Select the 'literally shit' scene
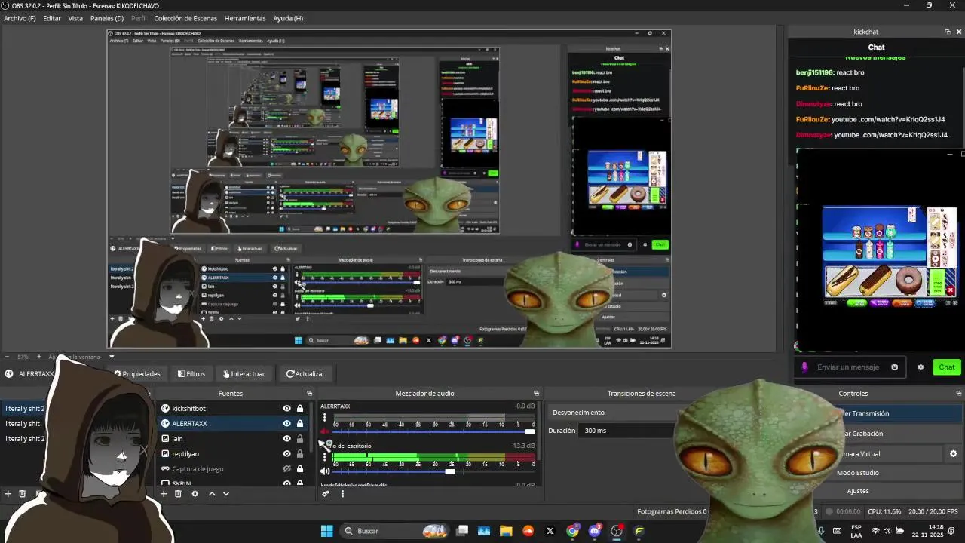 (23, 424)
